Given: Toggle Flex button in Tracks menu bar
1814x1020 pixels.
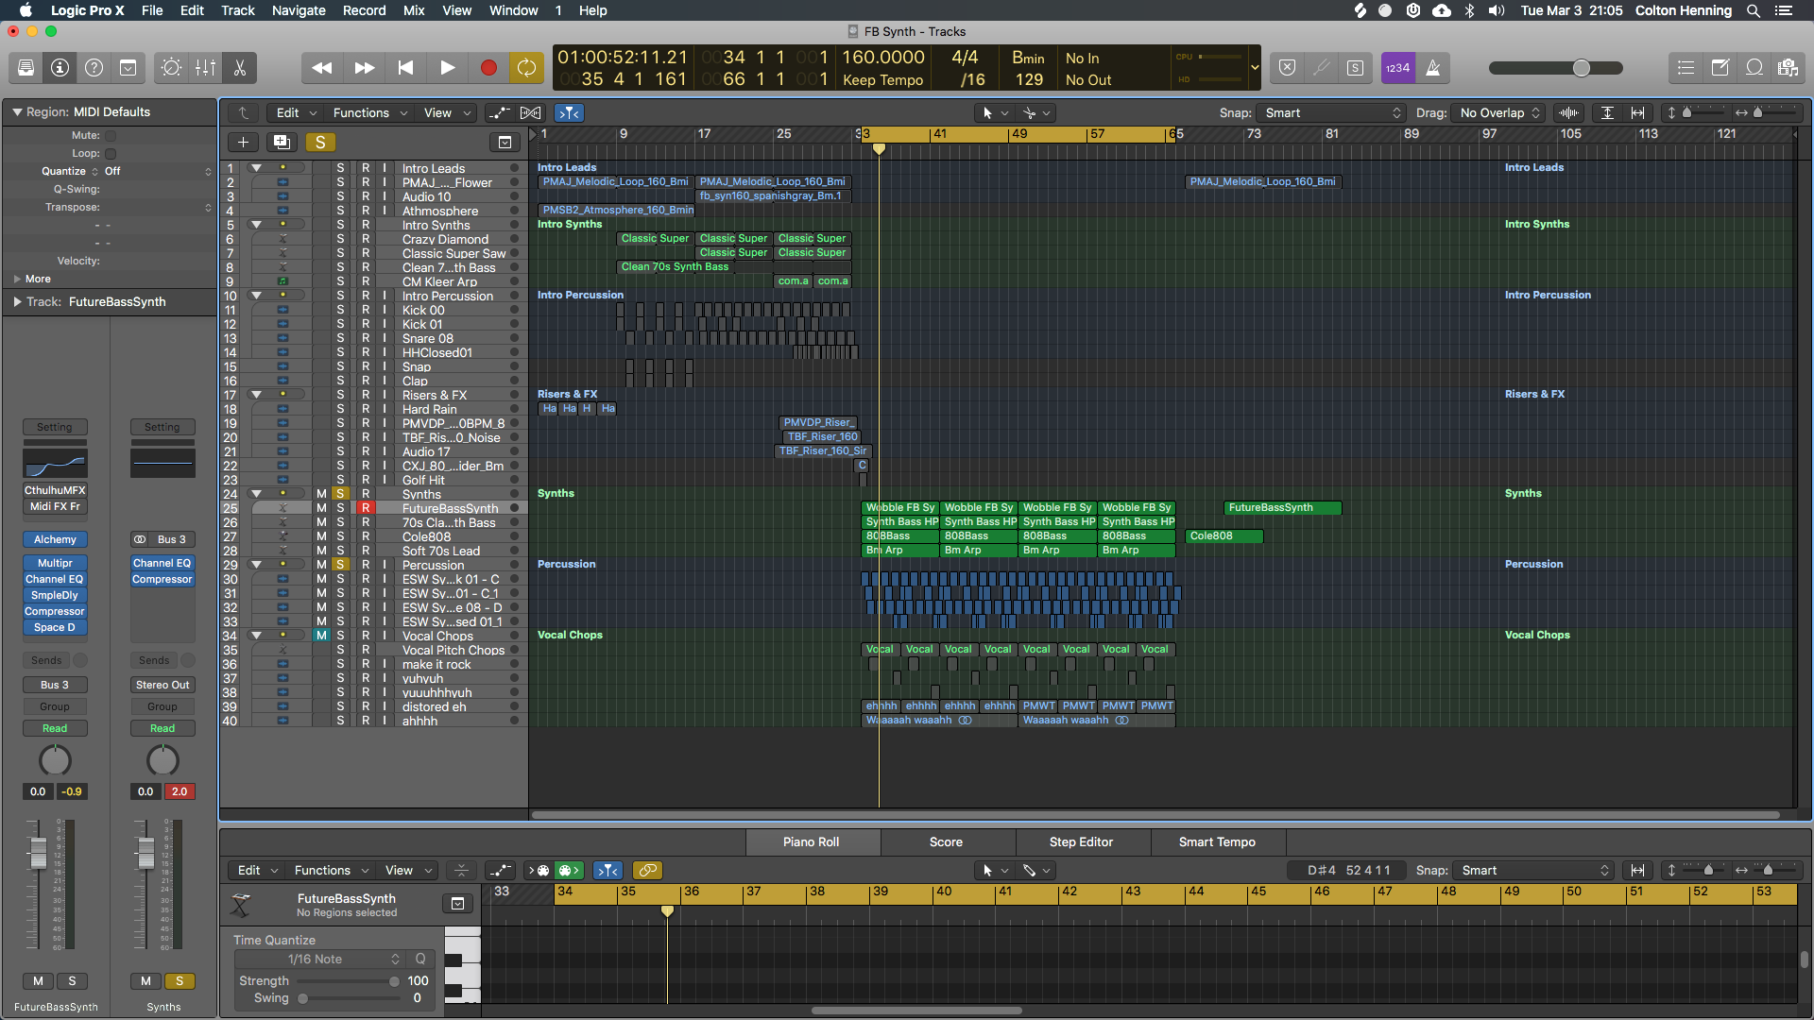Looking at the screenshot, I should coord(531,113).
